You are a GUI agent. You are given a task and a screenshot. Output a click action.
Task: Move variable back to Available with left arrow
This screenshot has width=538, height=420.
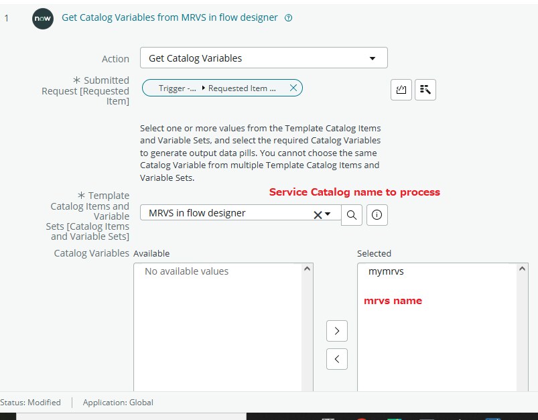click(x=337, y=359)
